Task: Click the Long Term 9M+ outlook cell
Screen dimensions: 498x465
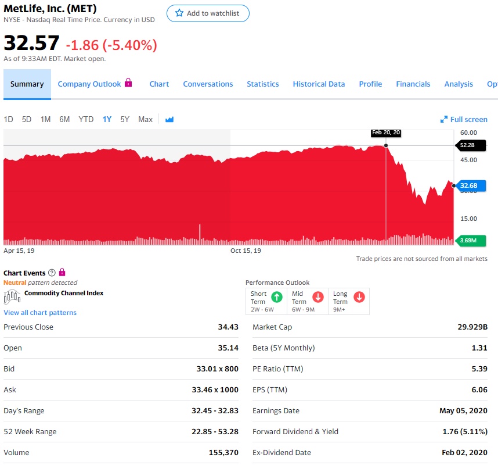Action: point(349,302)
